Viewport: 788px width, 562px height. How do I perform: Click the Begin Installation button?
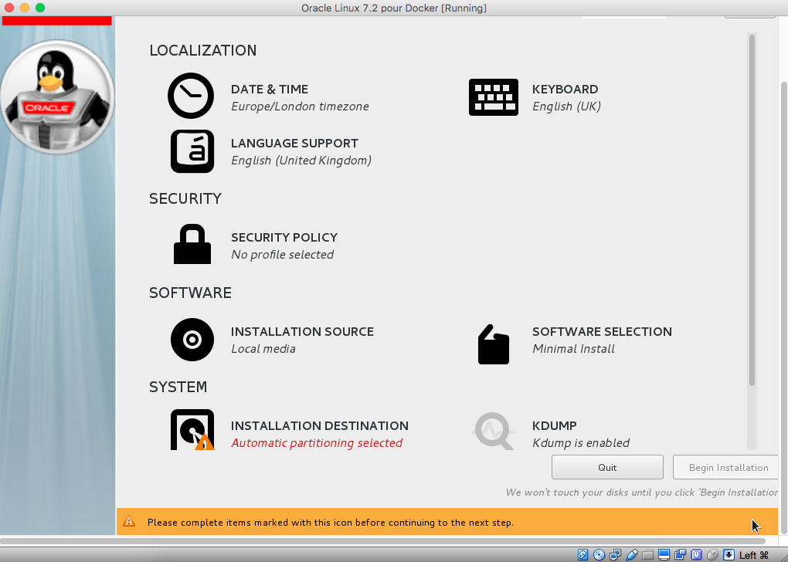[728, 467]
